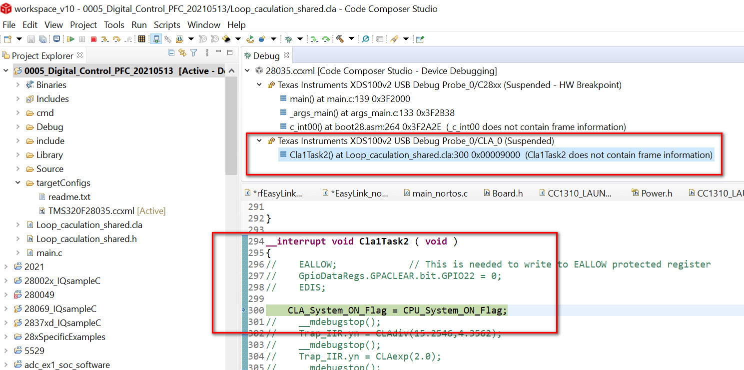Click the Load Program toolbar icon
Screen dimensions: 744x370
coord(178,39)
